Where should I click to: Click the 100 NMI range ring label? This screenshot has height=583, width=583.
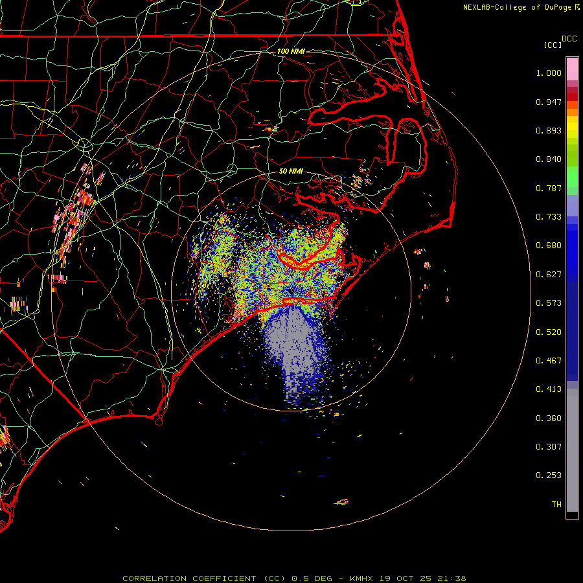coord(291,51)
